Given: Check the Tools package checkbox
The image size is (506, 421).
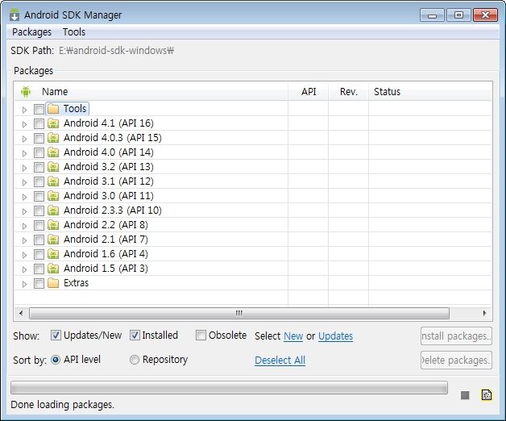Looking at the screenshot, I should click(x=39, y=109).
